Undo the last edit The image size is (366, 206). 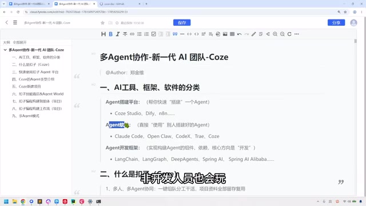click(239, 34)
